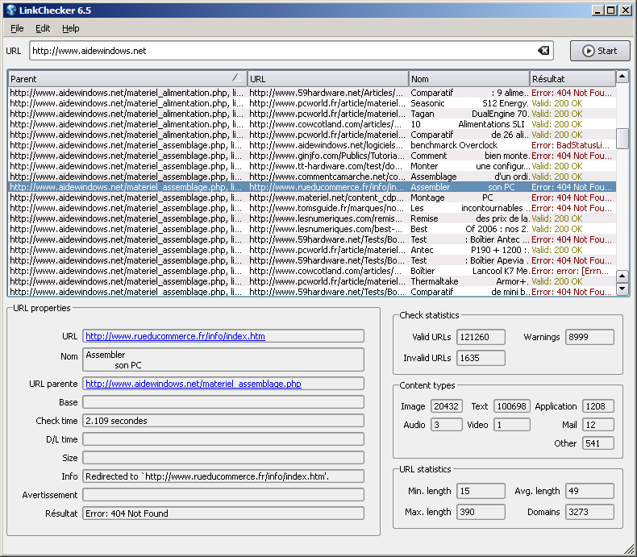Click the LinkChecker title bar app icon
Viewport: 637px width, 557px height.
pos(10,10)
